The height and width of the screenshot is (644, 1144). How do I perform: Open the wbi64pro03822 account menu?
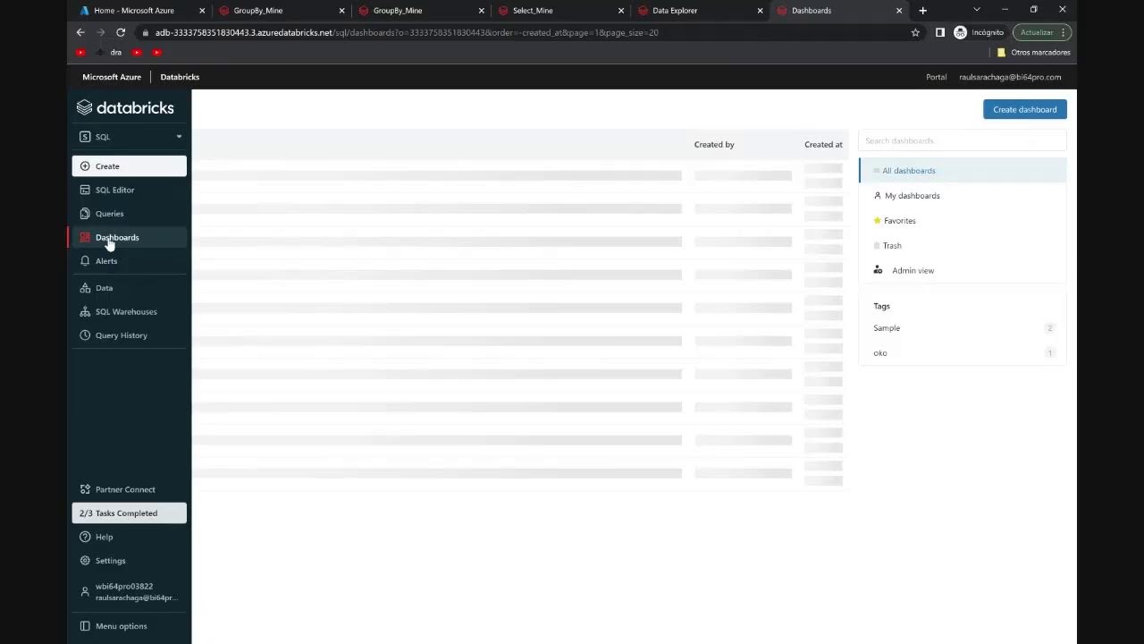[x=130, y=592]
